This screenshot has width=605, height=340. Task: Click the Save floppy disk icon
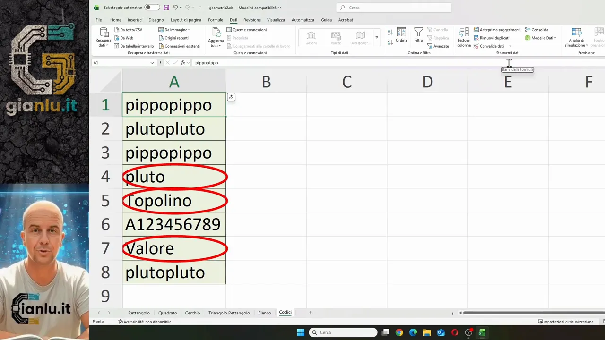point(166,8)
